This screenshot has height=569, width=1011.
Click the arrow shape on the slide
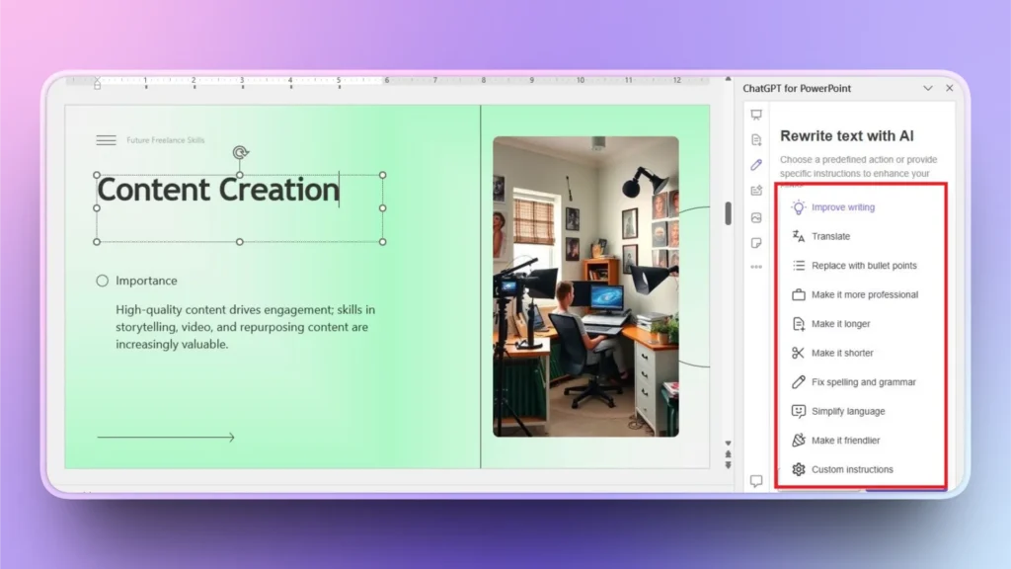(x=166, y=436)
